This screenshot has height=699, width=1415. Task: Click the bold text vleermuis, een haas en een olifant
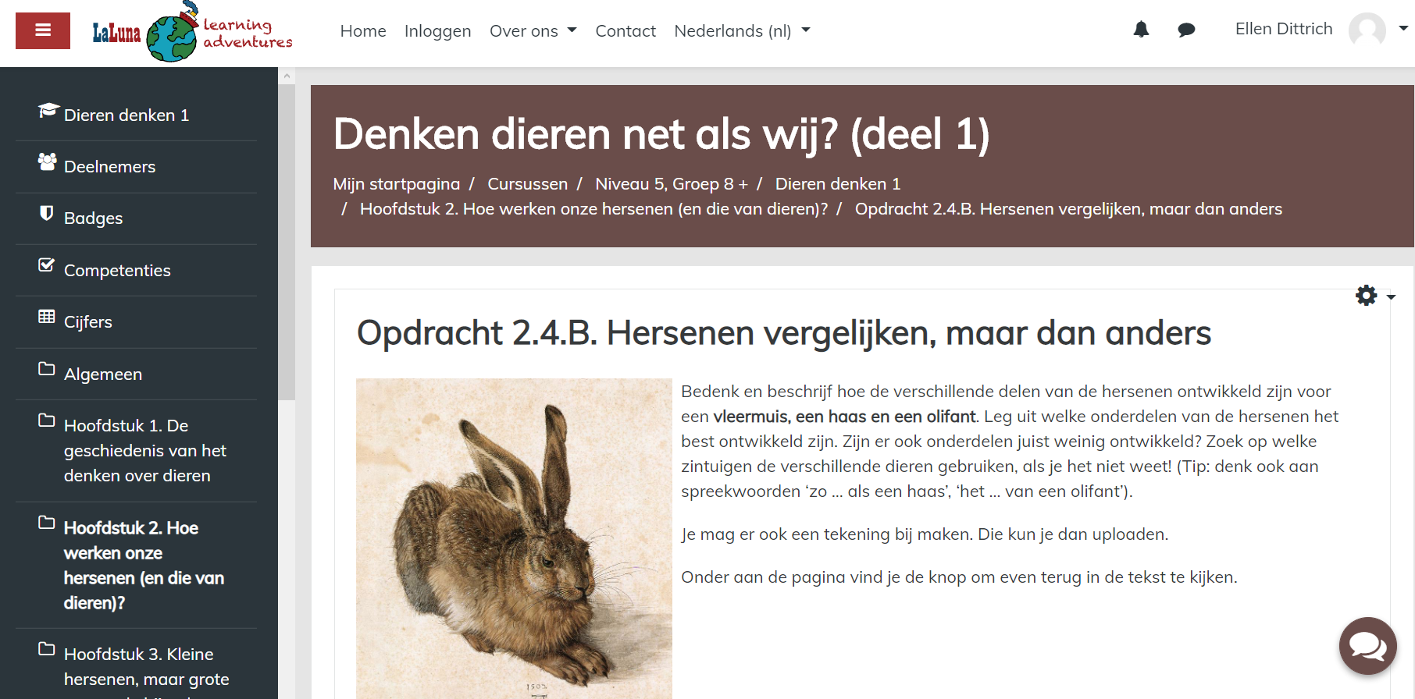(x=845, y=417)
